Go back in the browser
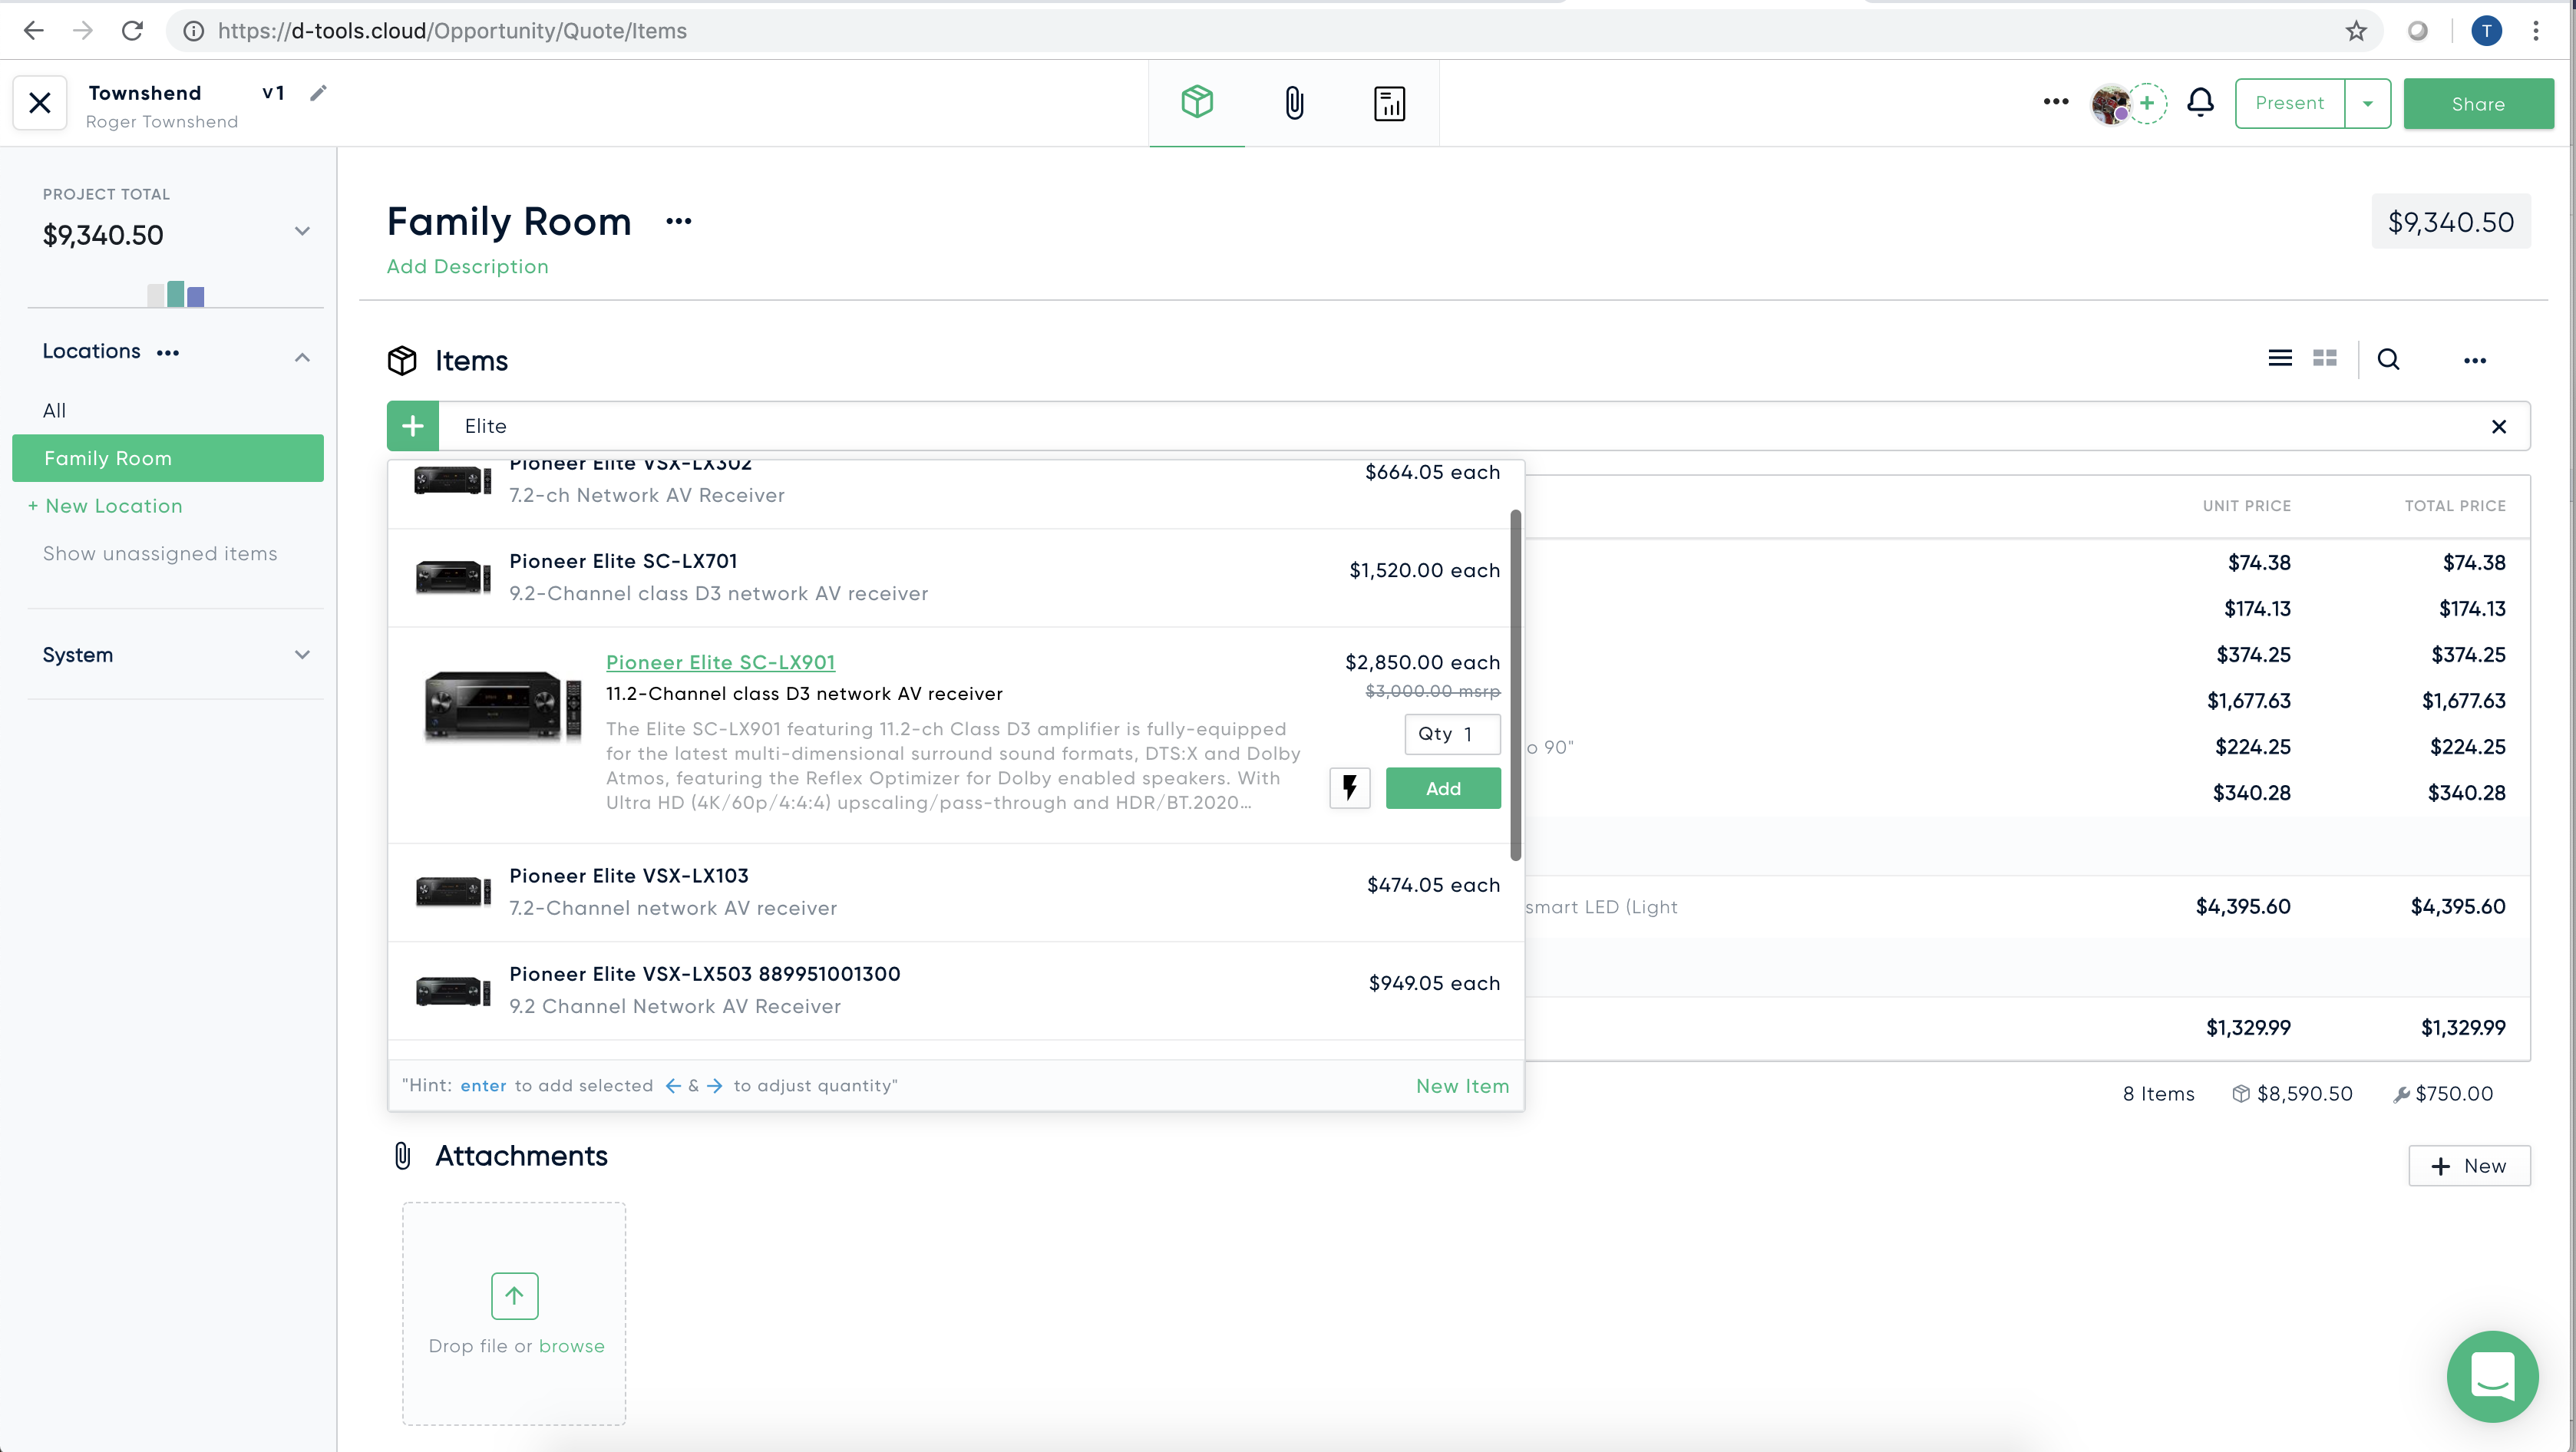Viewport: 2576px width, 1452px height. (x=33, y=31)
